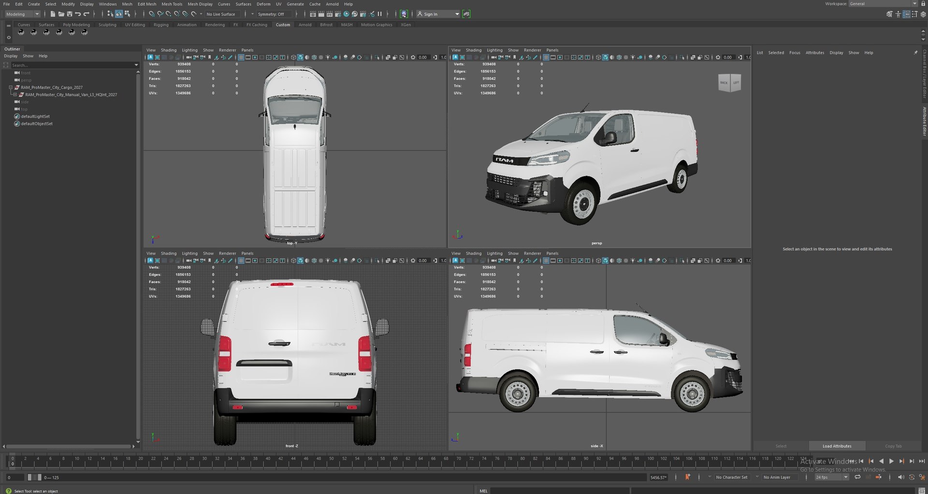Toggle grid display in front viewport toolbar

coord(241,261)
